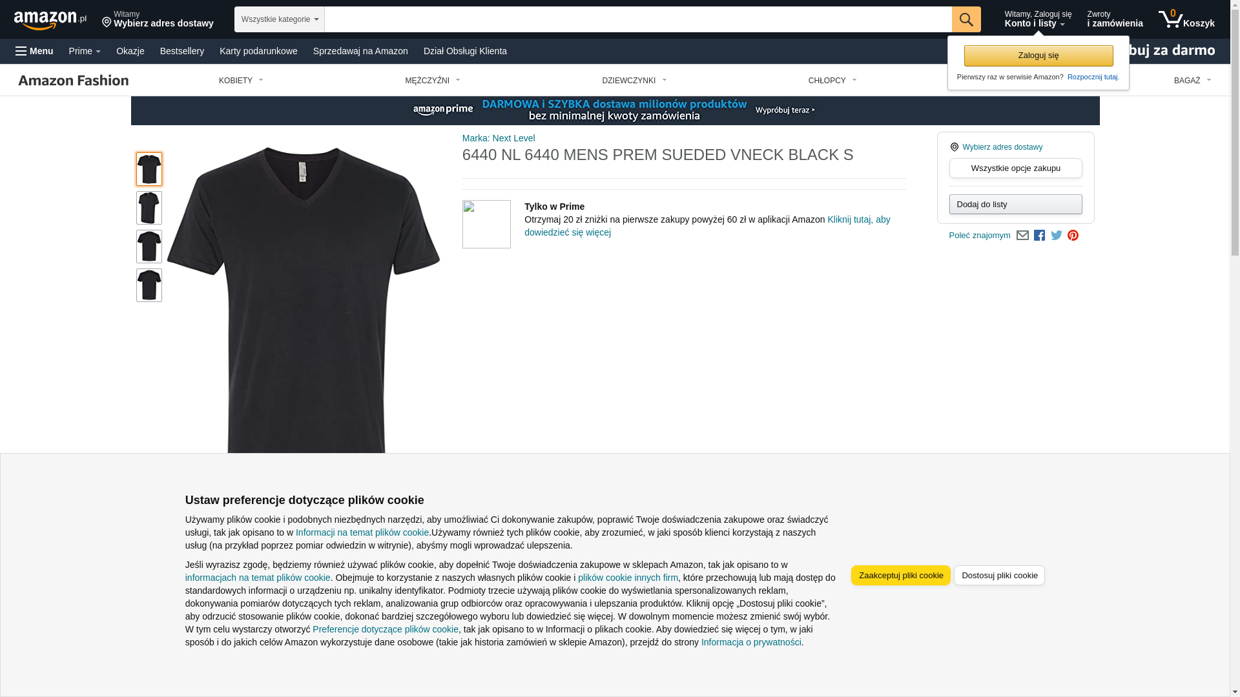Focus the Amazon search input field

638,19
